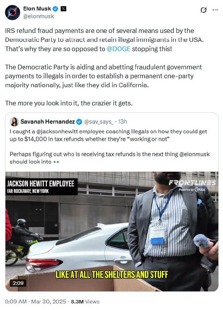Click the blue verified badge next to Elon Musk

click(56, 9)
